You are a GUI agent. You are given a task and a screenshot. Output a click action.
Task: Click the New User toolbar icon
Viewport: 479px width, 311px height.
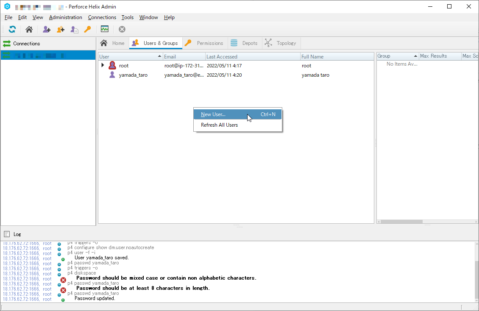pyautogui.click(x=46, y=29)
